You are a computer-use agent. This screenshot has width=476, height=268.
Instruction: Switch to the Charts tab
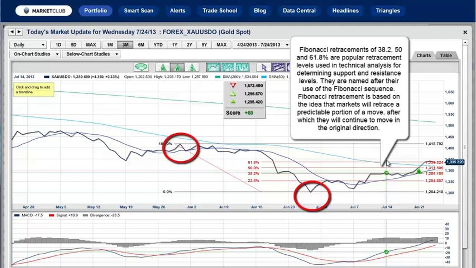coord(424,55)
